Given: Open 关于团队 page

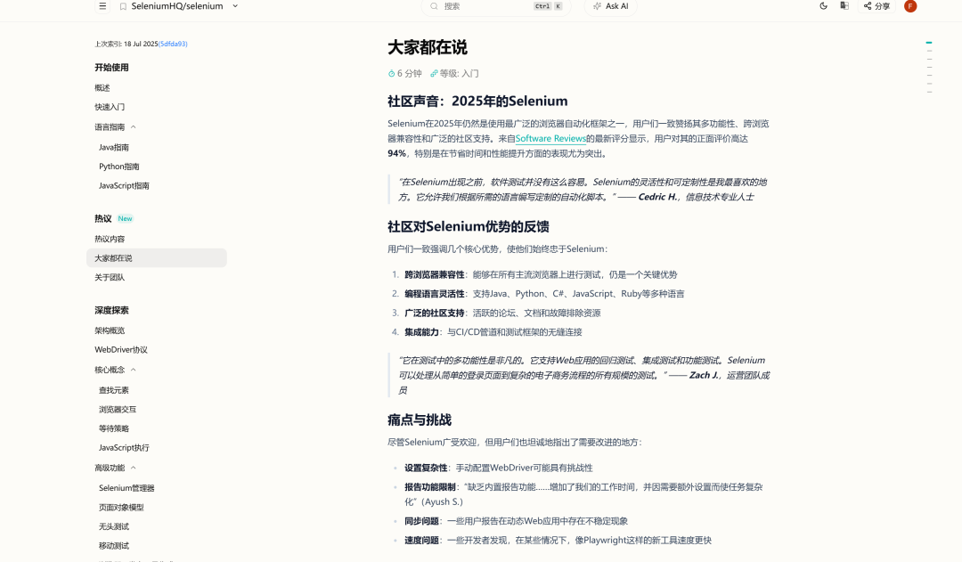Looking at the screenshot, I should point(110,277).
